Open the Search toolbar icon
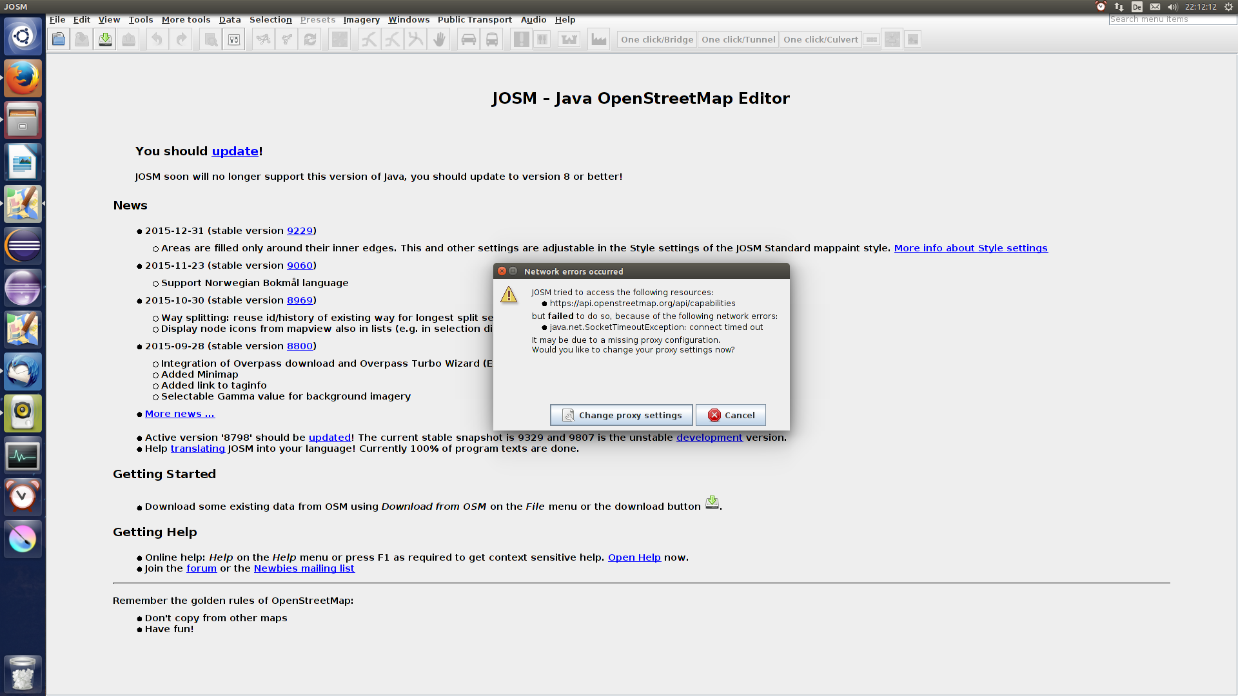 coord(210,39)
